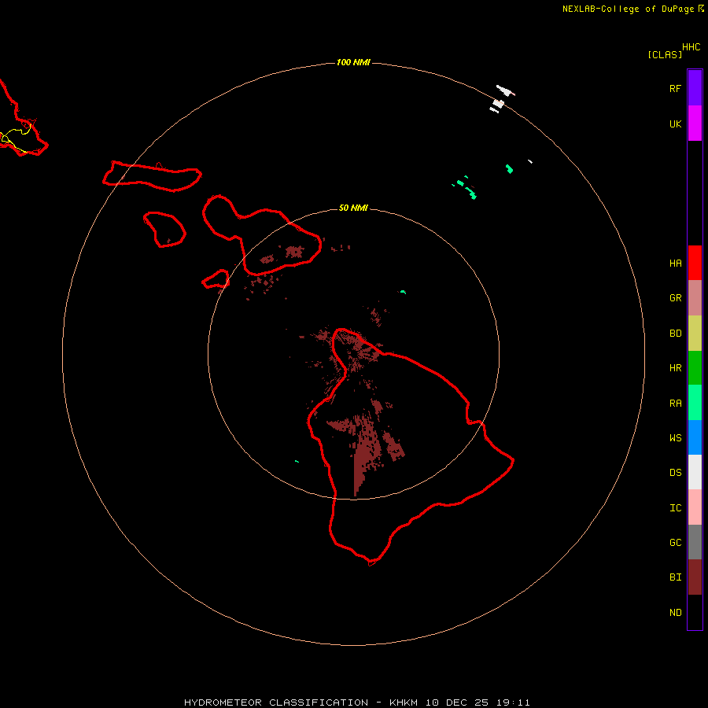Click the IC legend label
Viewport: 708px width, 708px height.
(x=675, y=508)
